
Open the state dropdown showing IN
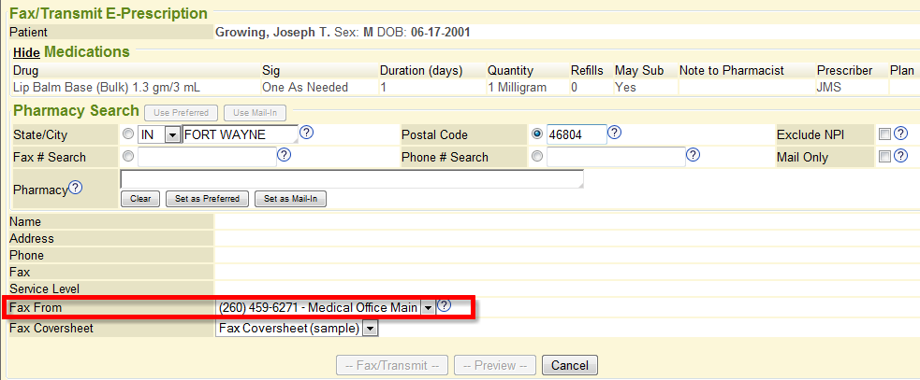click(x=171, y=134)
